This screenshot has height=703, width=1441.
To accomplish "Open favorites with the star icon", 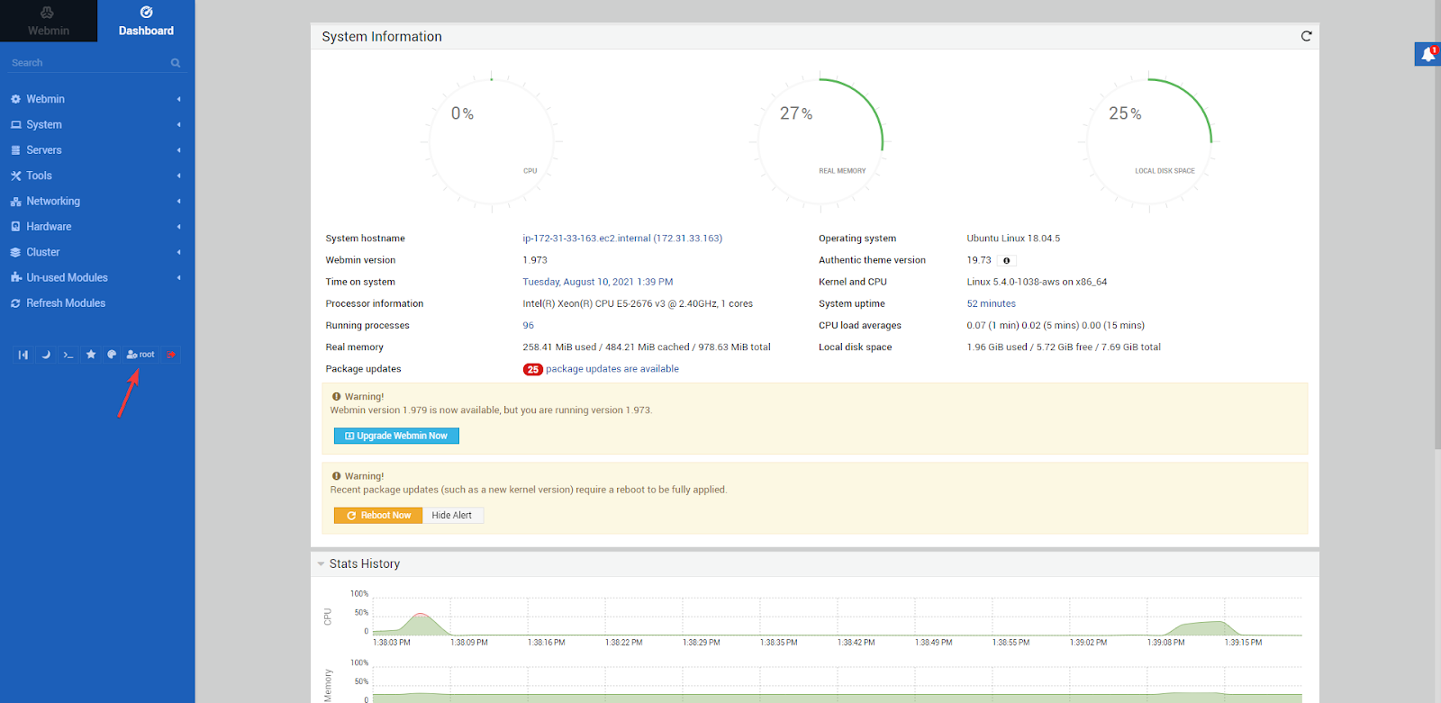I will (x=91, y=355).
